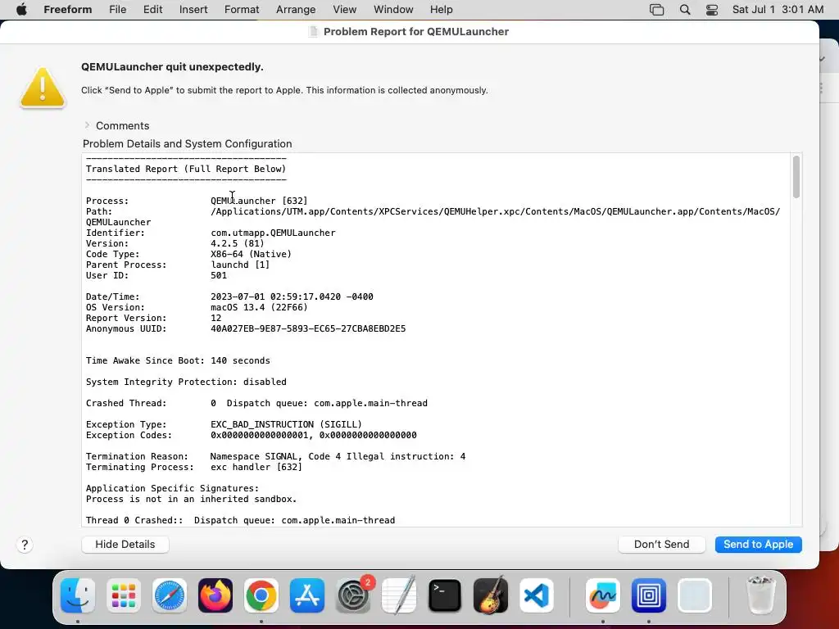The height and width of the screenshot is (629, 839).
Task: Open TextEdit from the dock
Action: tap(399, 595)
